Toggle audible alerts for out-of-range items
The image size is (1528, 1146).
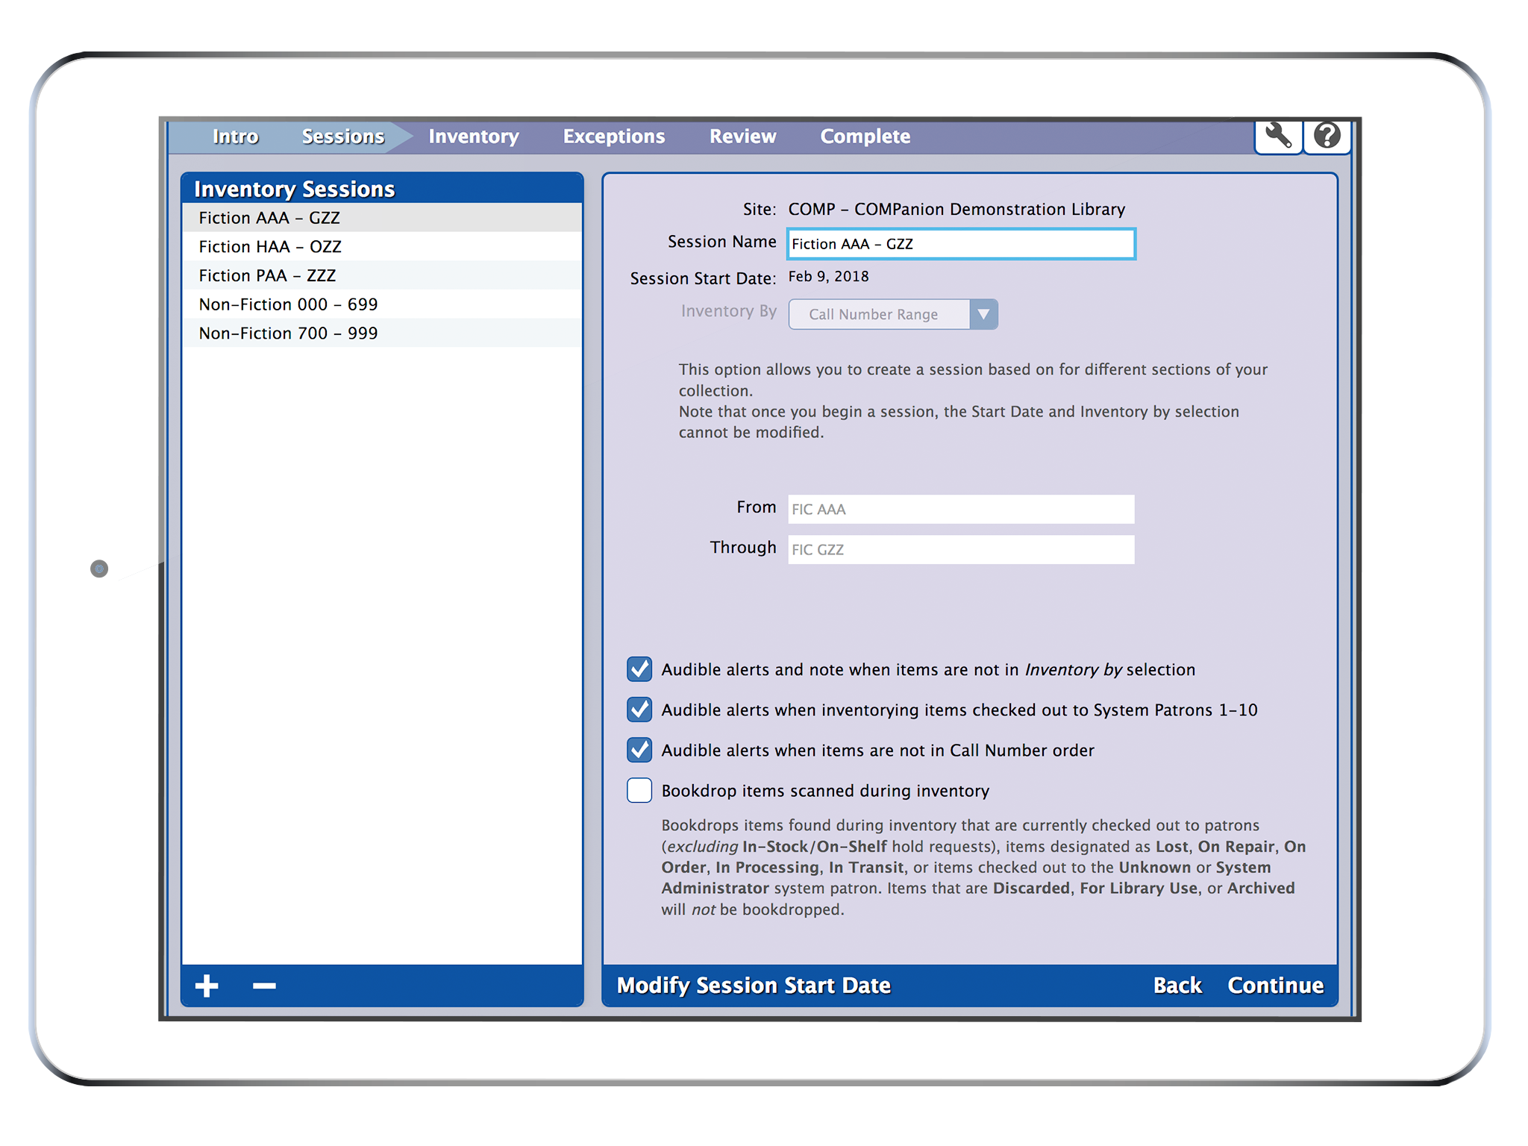pyautogui.click(x=638, y=671)
